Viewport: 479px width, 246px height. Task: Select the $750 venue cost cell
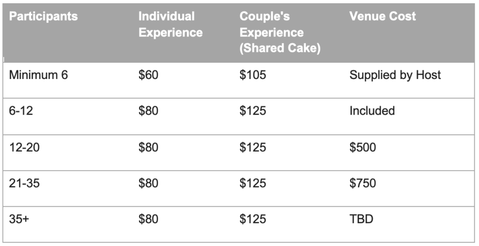pyautogui.click(x=363, y=183)
